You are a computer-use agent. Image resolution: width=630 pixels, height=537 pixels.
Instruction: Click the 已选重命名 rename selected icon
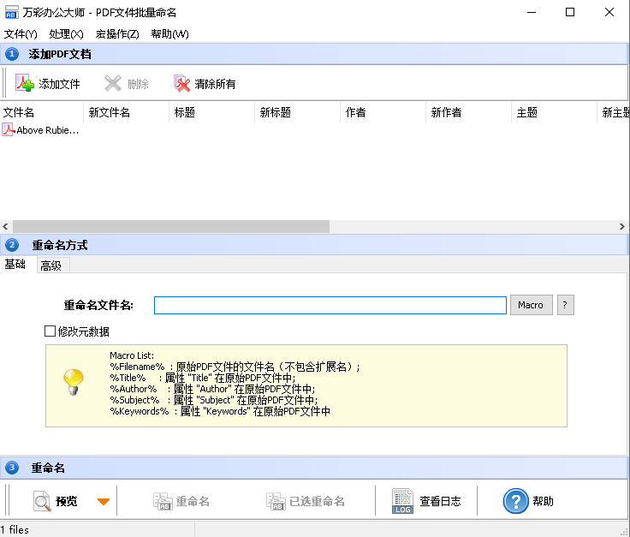pyautogui.click(x=276, y=501)
